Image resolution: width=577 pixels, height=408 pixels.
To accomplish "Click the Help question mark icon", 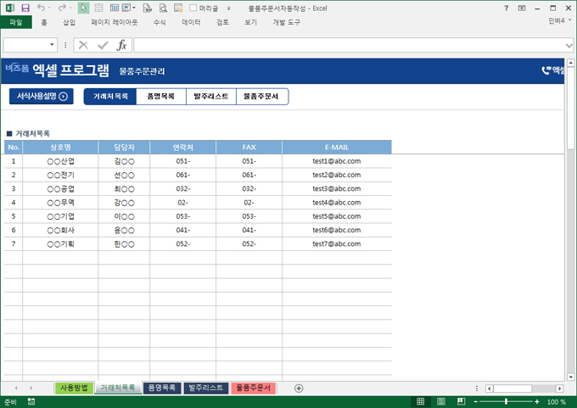I will [507, 8].
